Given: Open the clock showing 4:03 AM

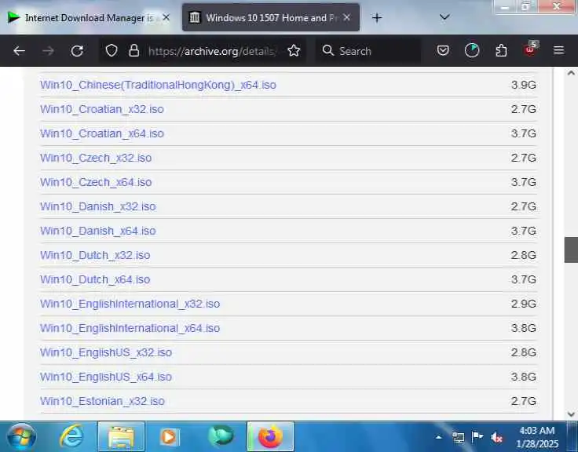Looking at the screenshot, I should pos(537,437).
